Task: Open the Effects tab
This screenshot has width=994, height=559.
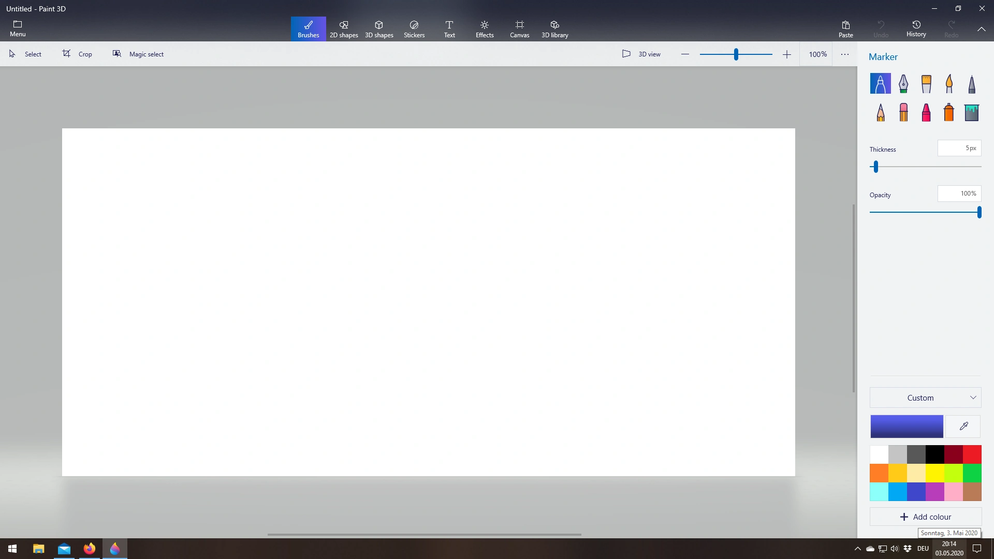Action: click(485, 29)
